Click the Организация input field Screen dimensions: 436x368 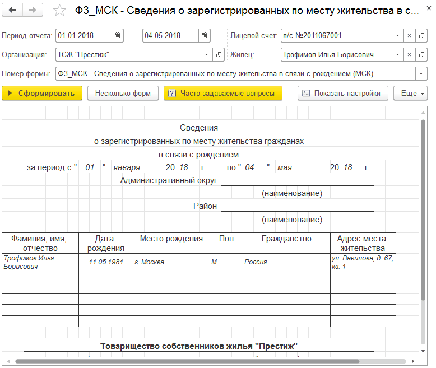[128, 54]
